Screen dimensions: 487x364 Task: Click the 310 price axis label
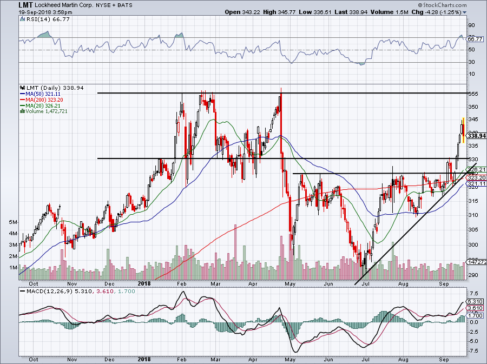(x=473, y=215)
